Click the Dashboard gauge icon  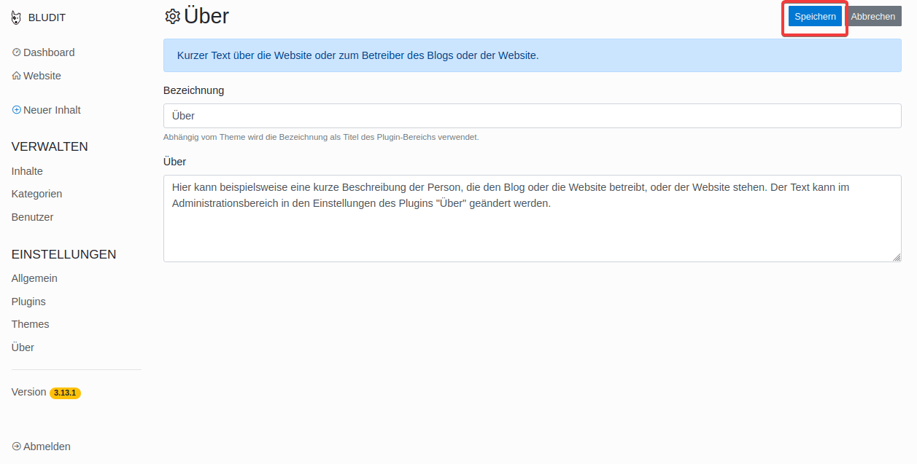tap(17, 52)
